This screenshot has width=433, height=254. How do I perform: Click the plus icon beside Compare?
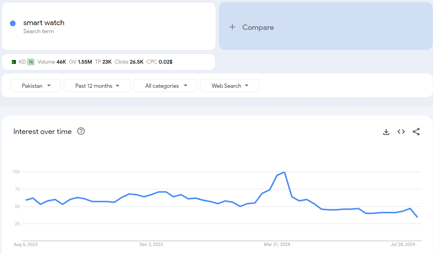(x=232, y=27)
